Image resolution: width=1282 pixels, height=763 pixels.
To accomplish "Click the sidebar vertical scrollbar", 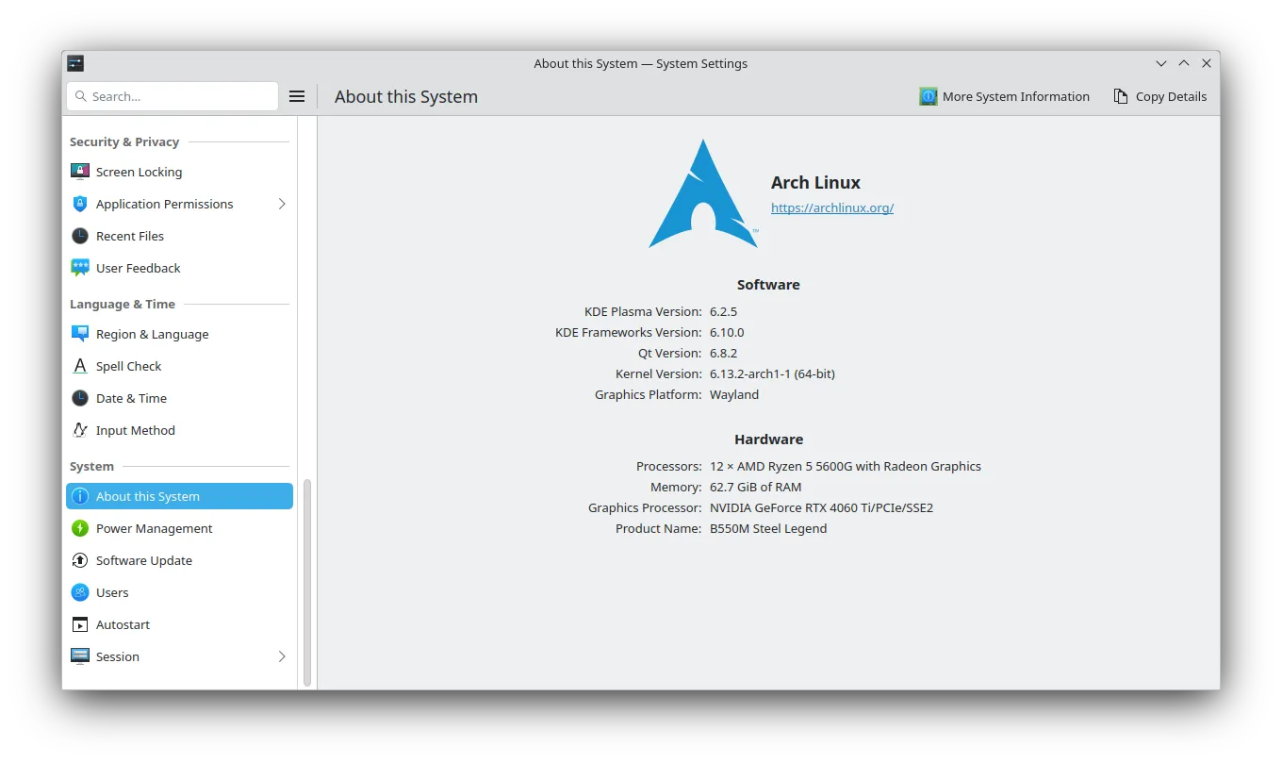I will pos(306,581).
